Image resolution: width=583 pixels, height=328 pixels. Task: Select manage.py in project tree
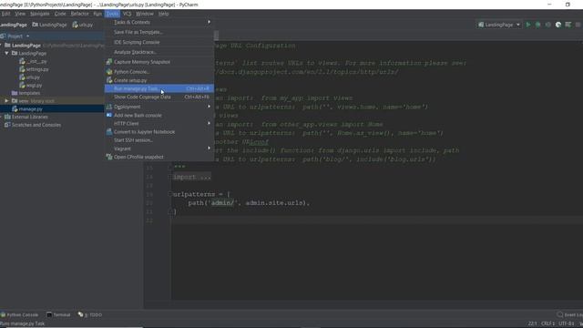[27, 109]
